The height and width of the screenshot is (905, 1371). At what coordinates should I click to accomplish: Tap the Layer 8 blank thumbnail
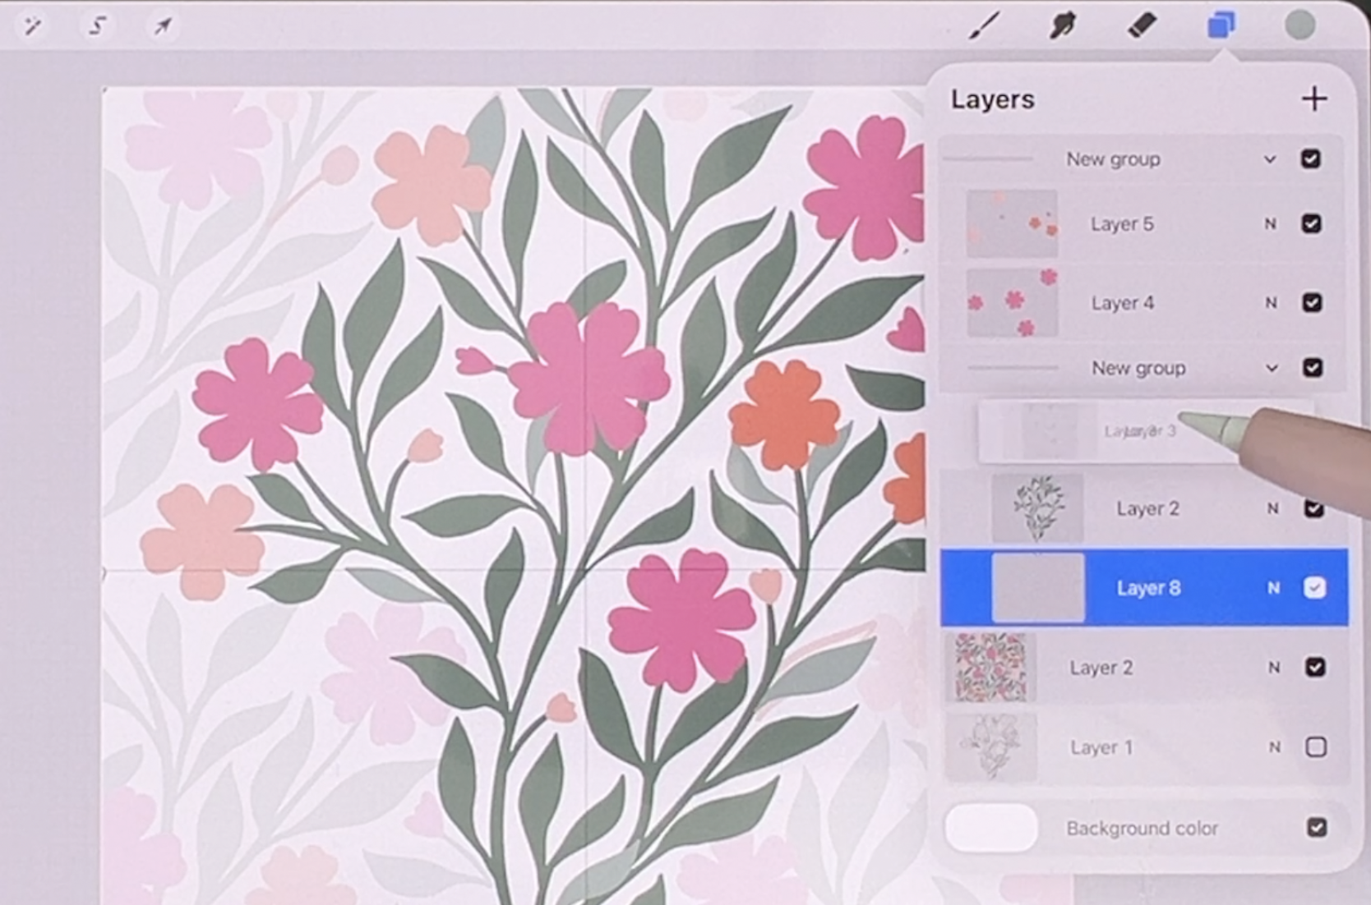click(1038, 587)
